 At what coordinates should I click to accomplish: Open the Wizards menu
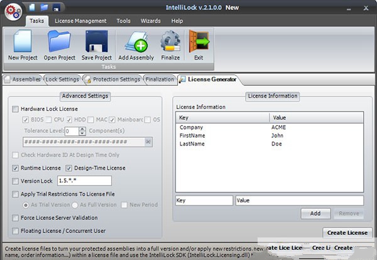[151, 21]
